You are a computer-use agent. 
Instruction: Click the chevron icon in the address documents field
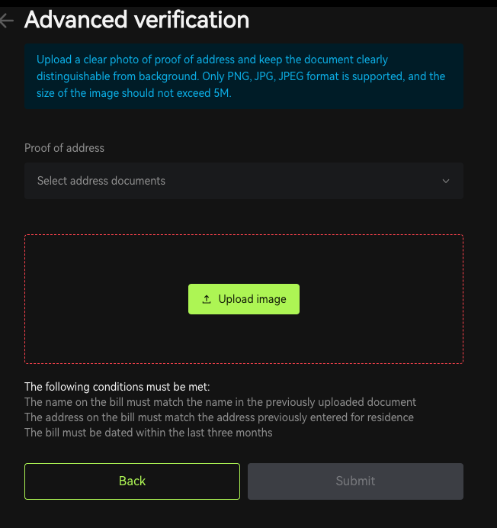click(446, 181)
